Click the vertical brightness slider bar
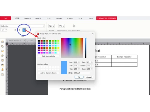The image size is (150, 112). click(x=85, y=48)
